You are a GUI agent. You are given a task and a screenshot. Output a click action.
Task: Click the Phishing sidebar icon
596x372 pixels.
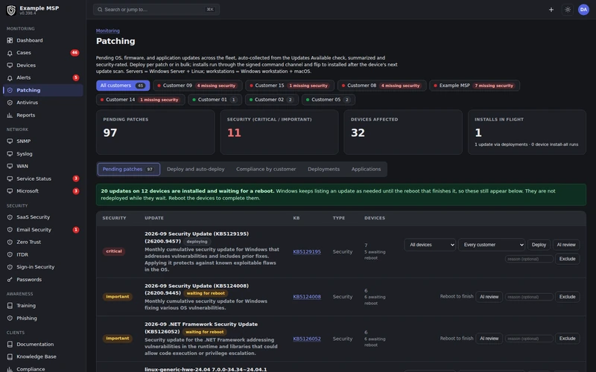(10, 318)
